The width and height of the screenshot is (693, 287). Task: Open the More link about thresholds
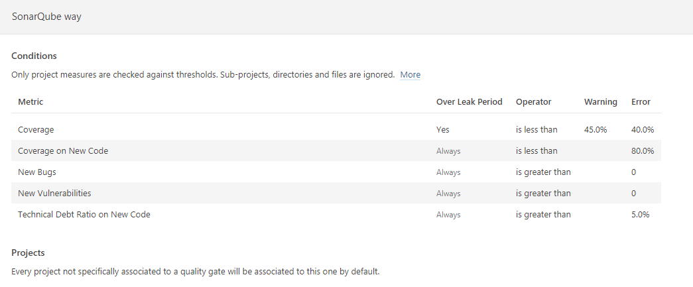pyautogui.click(x=410, y=75)
